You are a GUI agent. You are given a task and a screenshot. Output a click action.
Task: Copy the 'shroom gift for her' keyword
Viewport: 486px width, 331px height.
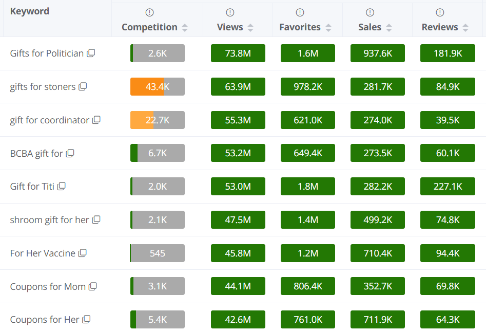point(96,219)
